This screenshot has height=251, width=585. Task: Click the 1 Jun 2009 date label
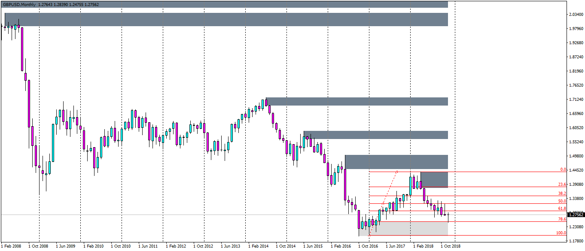66,247
